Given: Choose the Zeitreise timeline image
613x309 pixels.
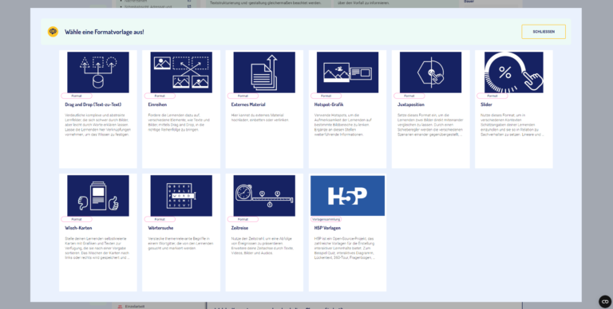Looking at the screenshot, I should pyautogui.click(x=264, y=195).
